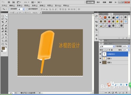Open the History panel icon in dock
Image resolution: width=131 pixels, height=95 pixels.
click(96, 16)
